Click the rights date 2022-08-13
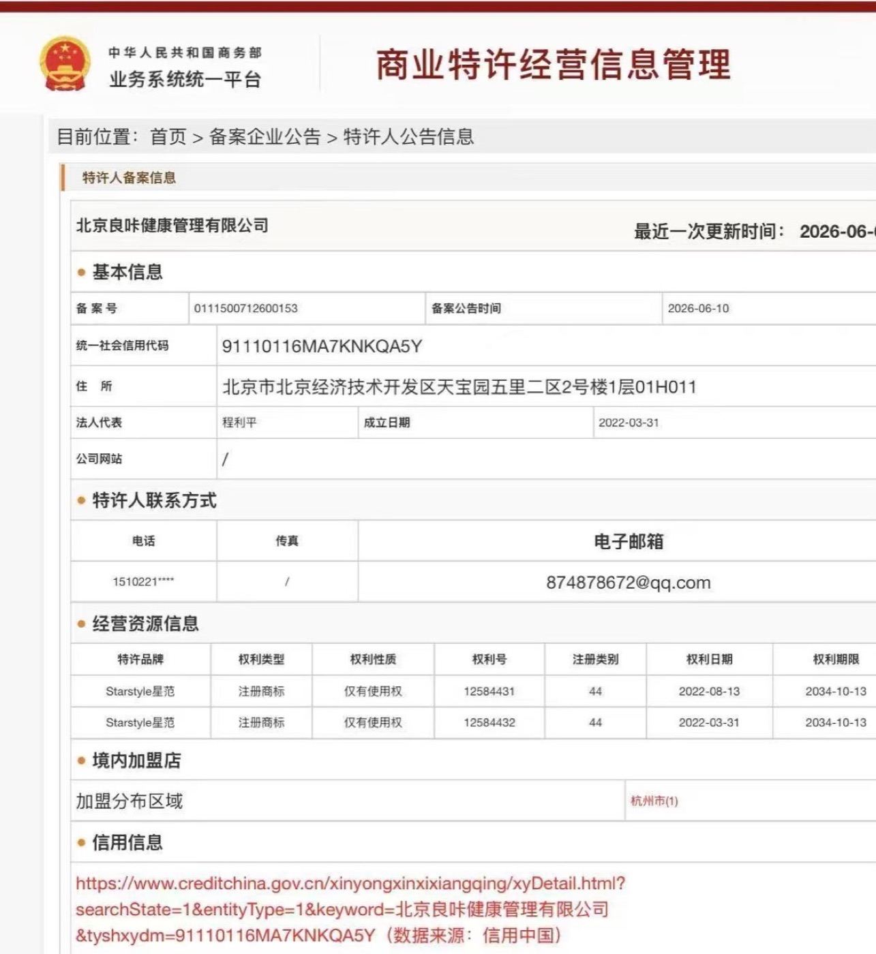Image resolution: width=876 pixels, height=954 pixels. pos(709,691)
